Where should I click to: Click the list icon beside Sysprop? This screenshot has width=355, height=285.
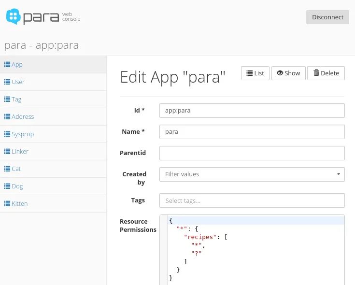click(x=7, y=134)
